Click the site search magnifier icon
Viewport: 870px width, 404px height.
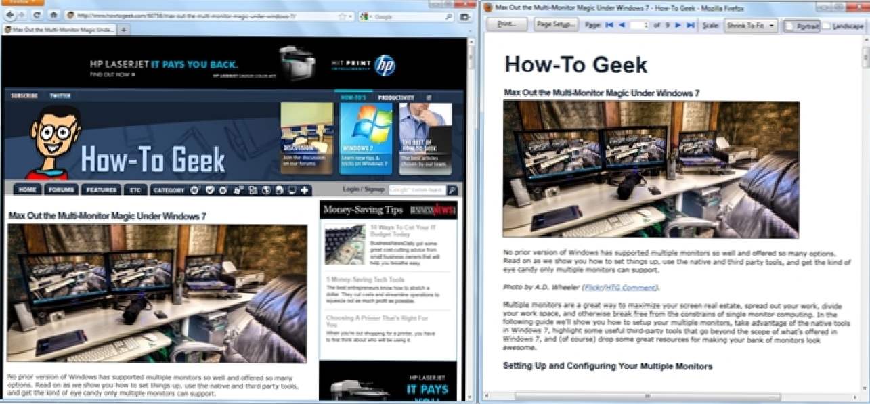[x=452, y=190]
